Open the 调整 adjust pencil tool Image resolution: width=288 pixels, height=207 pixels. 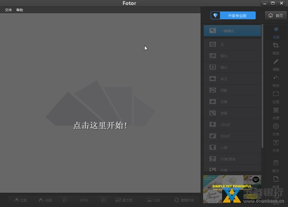coord(276,65)
